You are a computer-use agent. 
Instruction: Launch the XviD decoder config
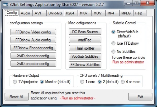33,56
